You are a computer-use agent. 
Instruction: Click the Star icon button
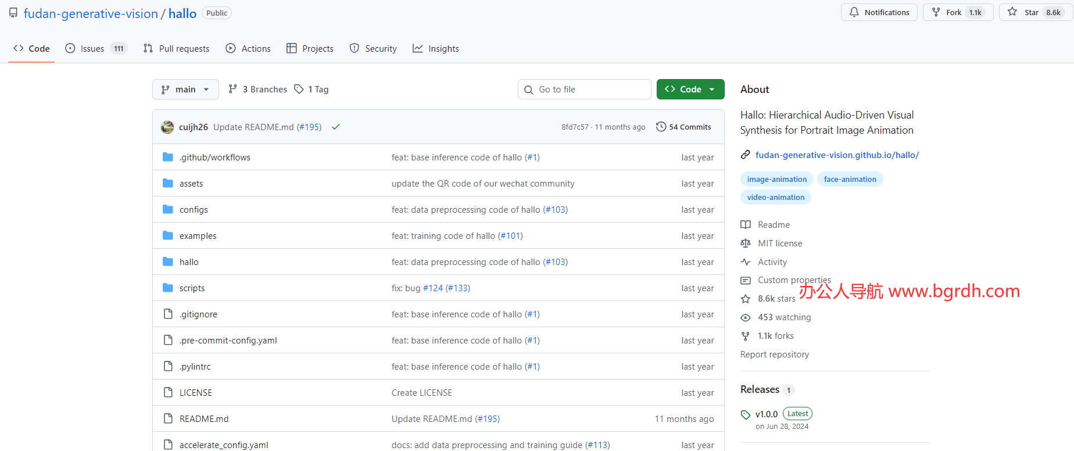(1012, 12)
